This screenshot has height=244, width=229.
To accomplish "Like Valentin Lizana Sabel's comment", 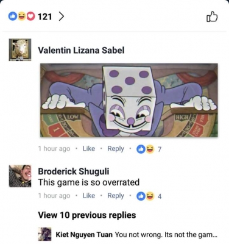I will coord(89,149).
